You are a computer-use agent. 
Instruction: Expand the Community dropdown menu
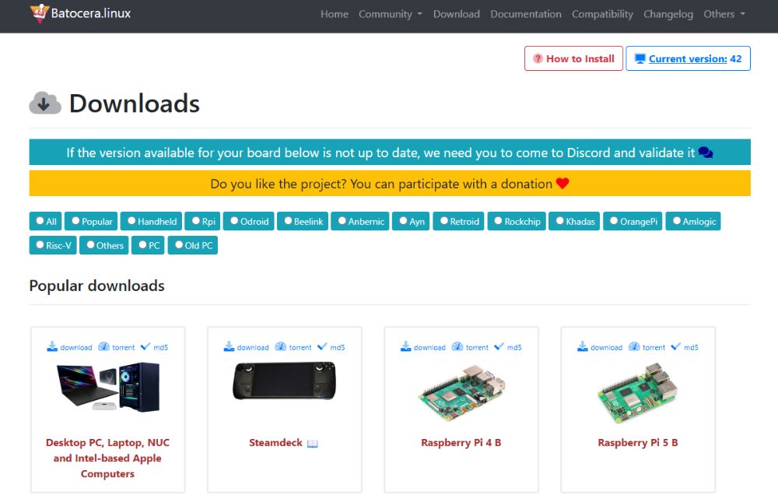tap(390, 14)
